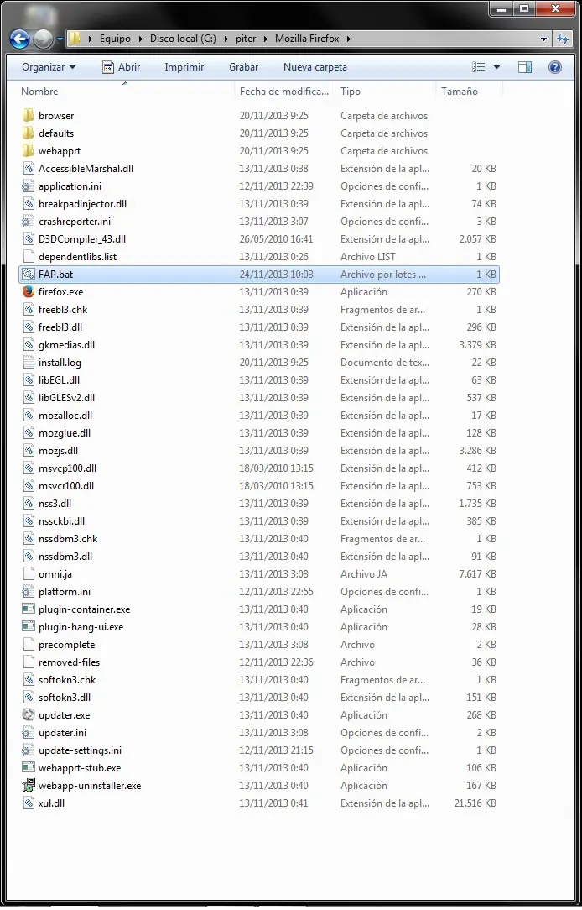Viewport: 582px width, 910px height.
Task: Select the webapprt-stub.exe icon
Action: [29, 768]
